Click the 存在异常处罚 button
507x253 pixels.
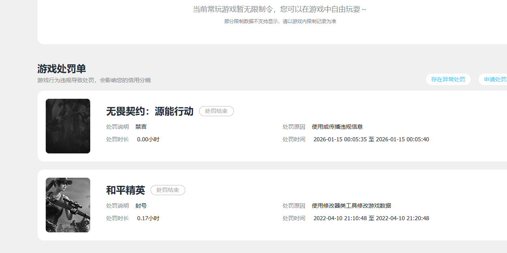point(448,79)
